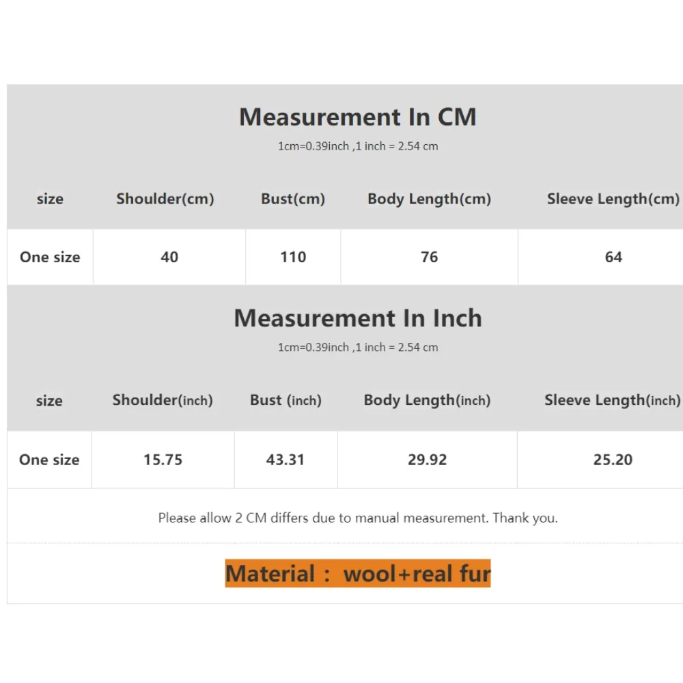Click the orange "Material: wool+real fur" label
Image resolution: width=683 pixels, height=683 pixels.
(358, 574)
